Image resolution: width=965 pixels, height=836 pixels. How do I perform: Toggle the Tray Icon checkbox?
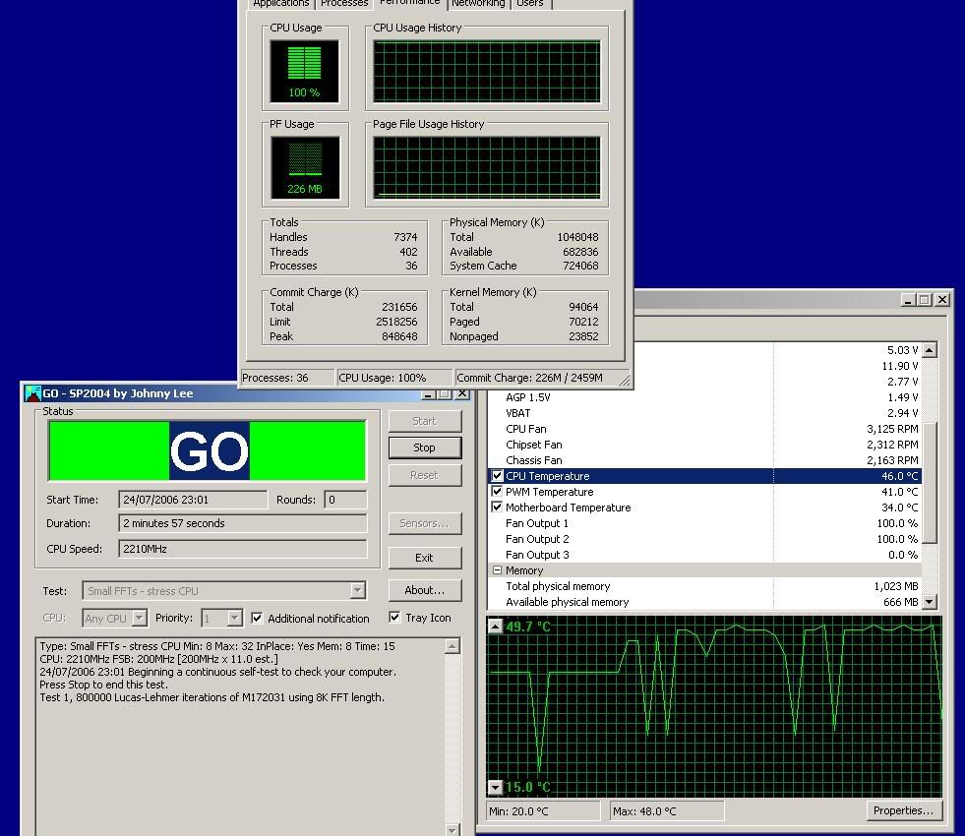tap(394, 619)
